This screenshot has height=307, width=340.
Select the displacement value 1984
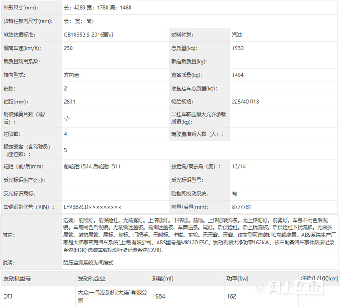[158, 296]
